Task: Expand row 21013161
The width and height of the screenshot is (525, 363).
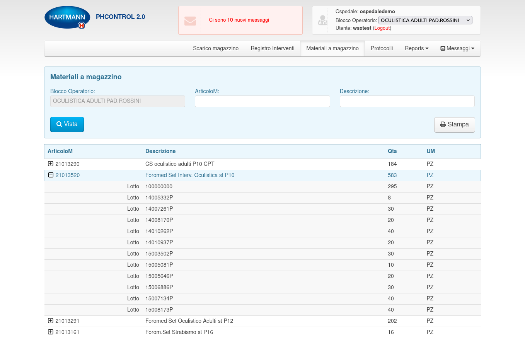Action: (x=51, y=332)
